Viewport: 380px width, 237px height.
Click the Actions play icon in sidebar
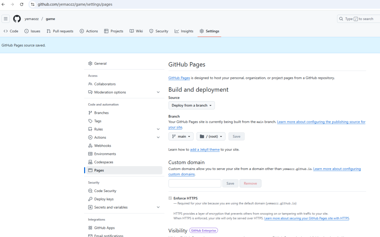point(90,137)
